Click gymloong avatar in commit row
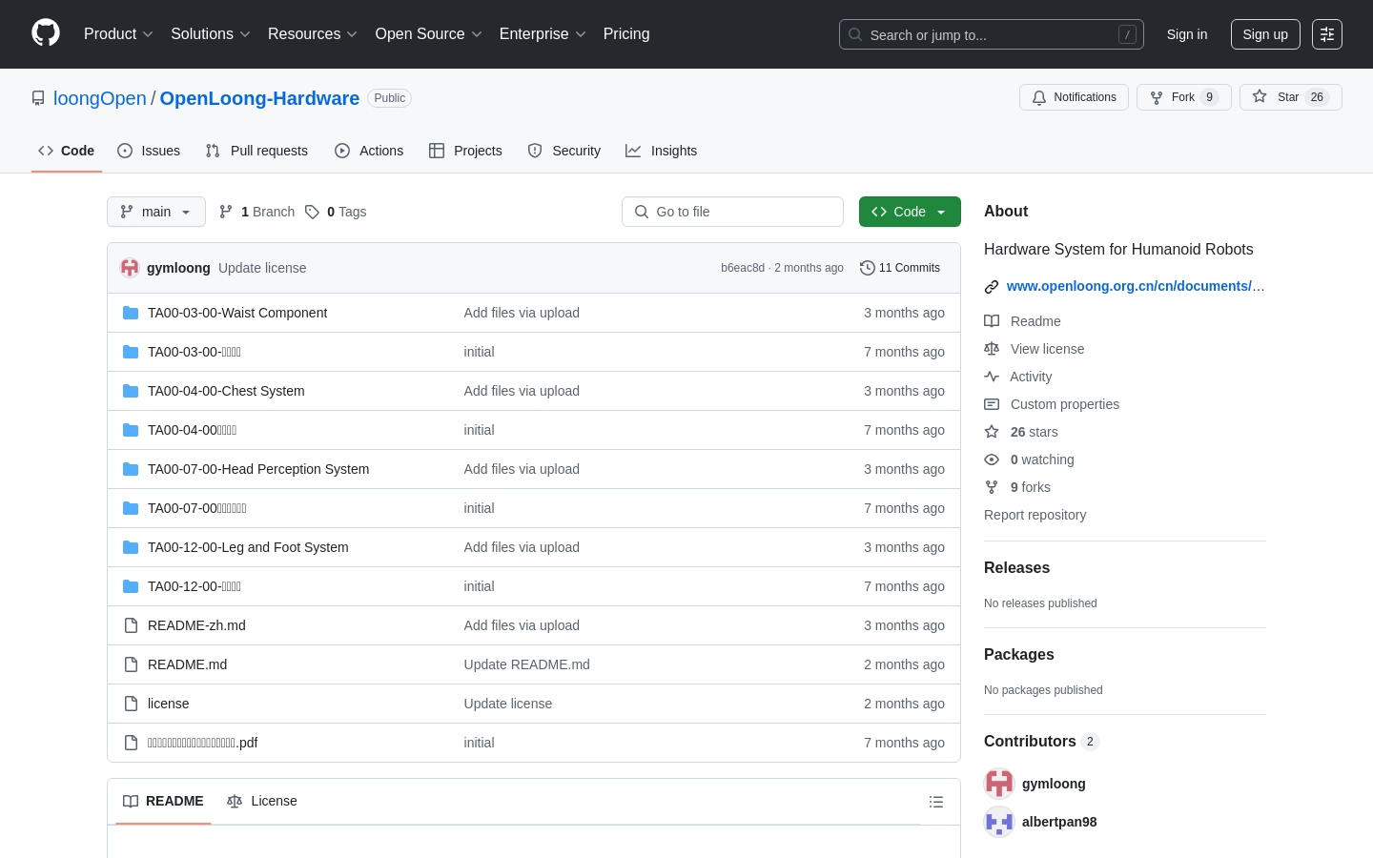Screen dimensions: 1373x858 click(x=130, y=268)
